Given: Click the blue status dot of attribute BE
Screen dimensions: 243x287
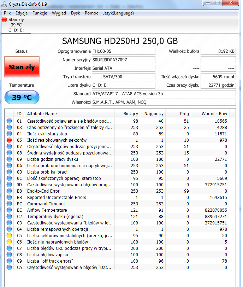Looking at the screenshot, I should 9,210.
